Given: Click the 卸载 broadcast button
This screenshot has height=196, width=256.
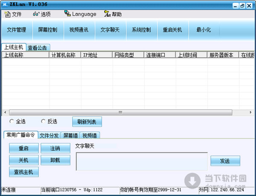Looking at the screenshot, I should point(55,160).
